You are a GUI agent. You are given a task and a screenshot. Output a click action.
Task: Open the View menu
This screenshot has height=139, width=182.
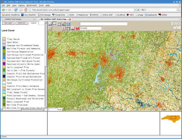[x=14, y=5]
